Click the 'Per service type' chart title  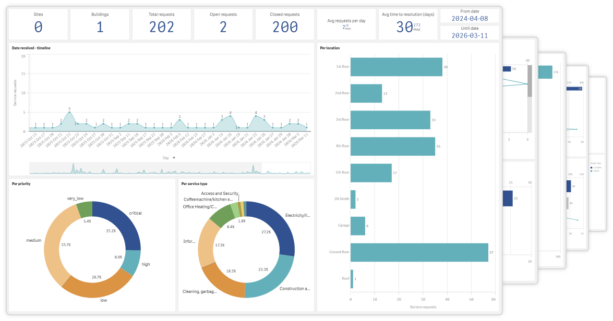(194, 183)
